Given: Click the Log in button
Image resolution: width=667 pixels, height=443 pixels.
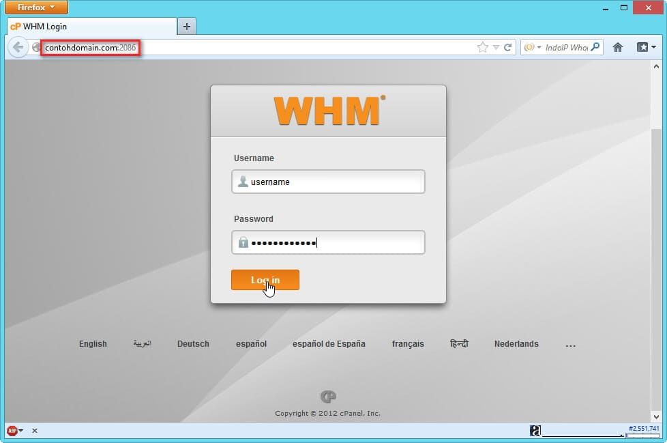Looking at the screenshot, I should pos(265,280).
